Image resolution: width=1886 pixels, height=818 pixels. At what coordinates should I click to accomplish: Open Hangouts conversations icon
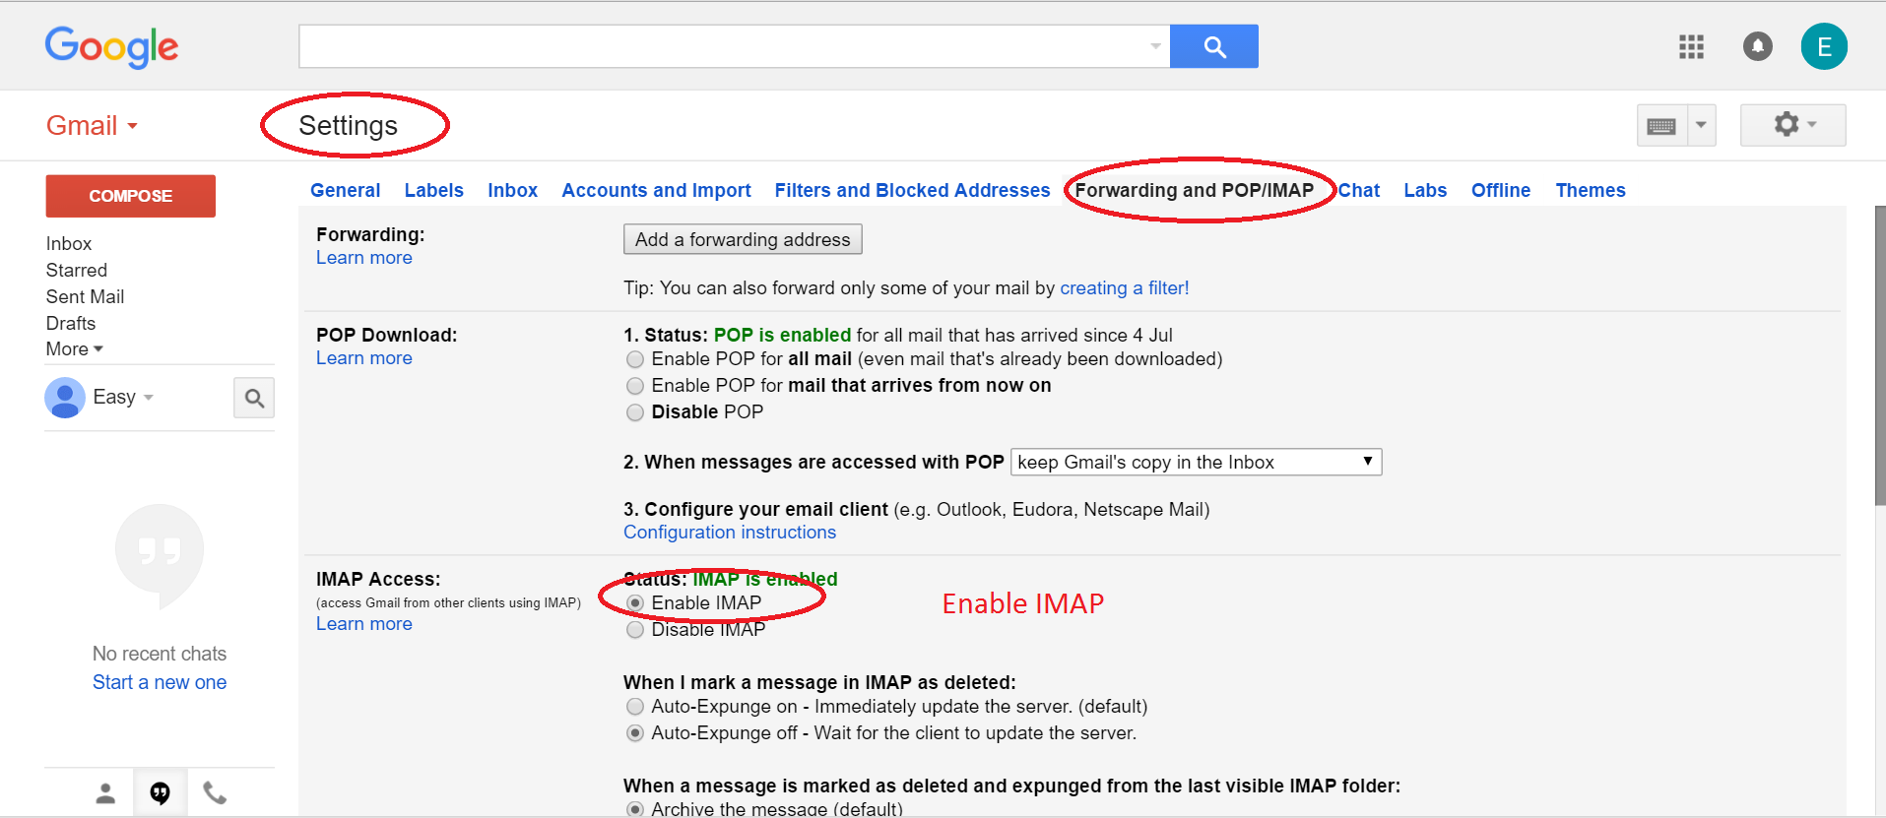click(160, 792)
